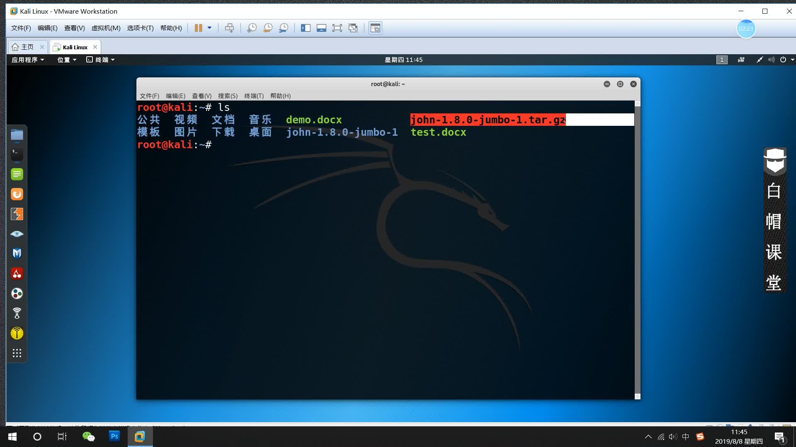Open the eye icon app in Kali dock

[17, 234]
